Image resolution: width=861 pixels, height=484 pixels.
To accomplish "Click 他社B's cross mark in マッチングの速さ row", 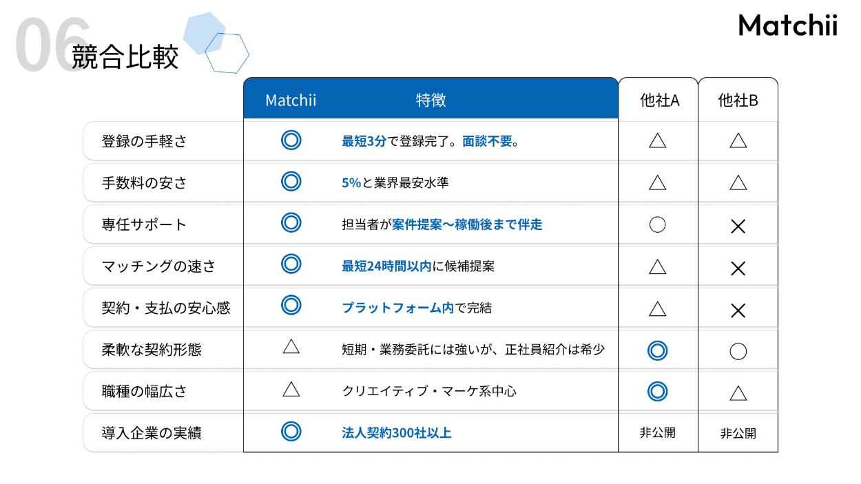I will click(738, 269).
